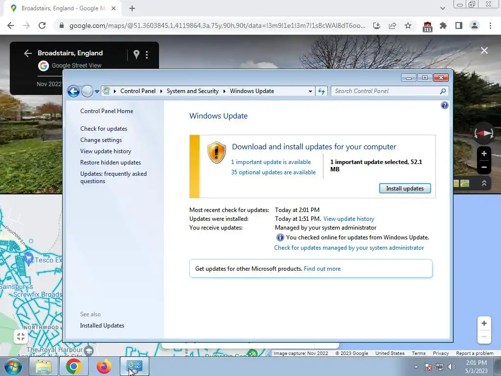Screen dimensions: 501x376
Task: Click the Street View compass
Action: (x=484, y=133)
